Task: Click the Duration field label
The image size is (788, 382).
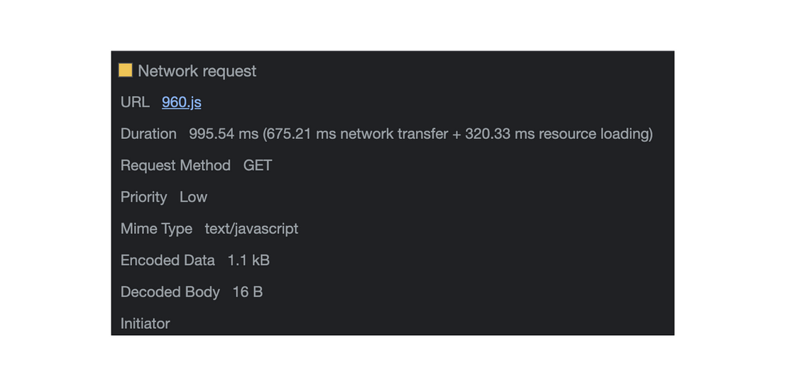Action: pyautogui.click(x=148, y=133)
